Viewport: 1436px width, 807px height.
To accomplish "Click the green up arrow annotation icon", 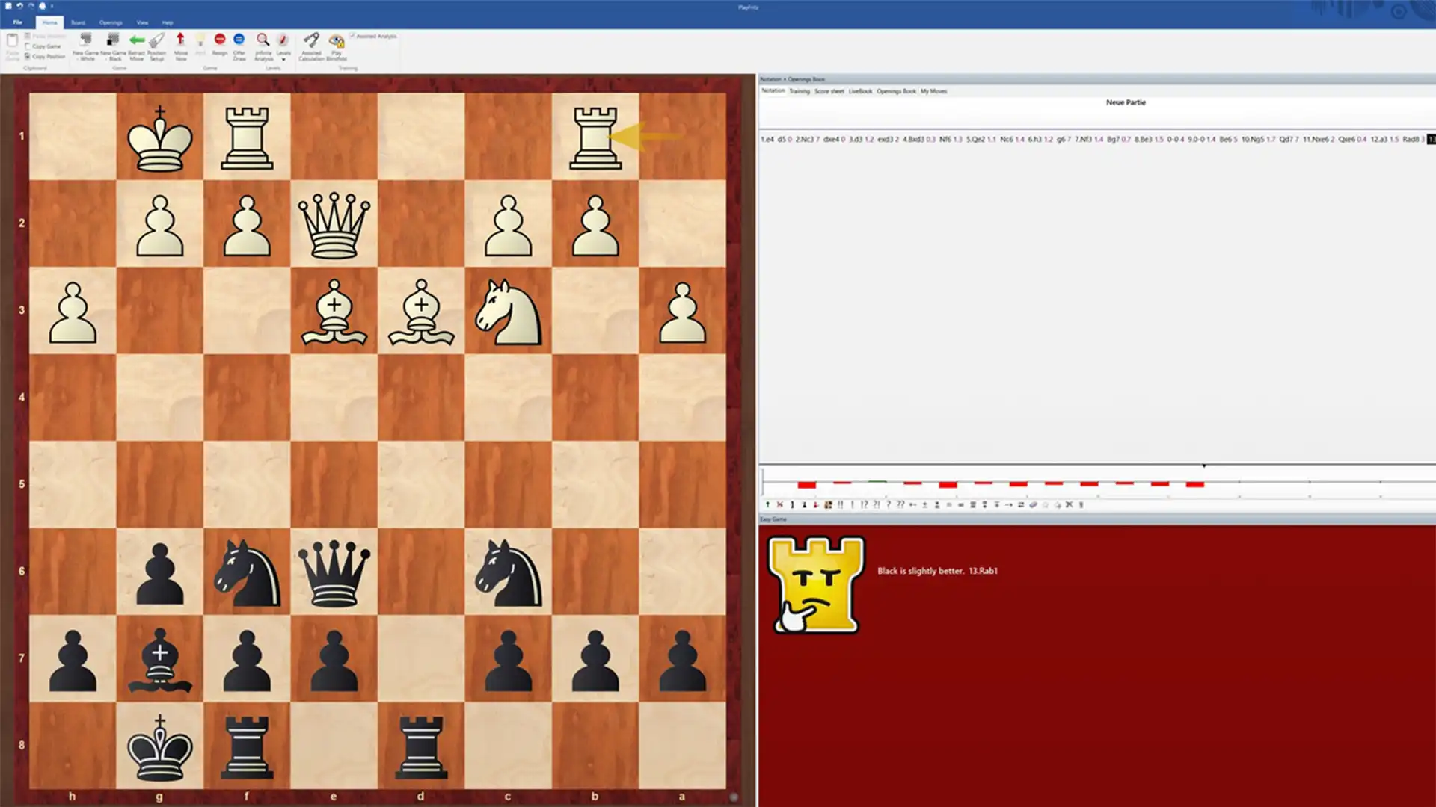I will [767, 504].
